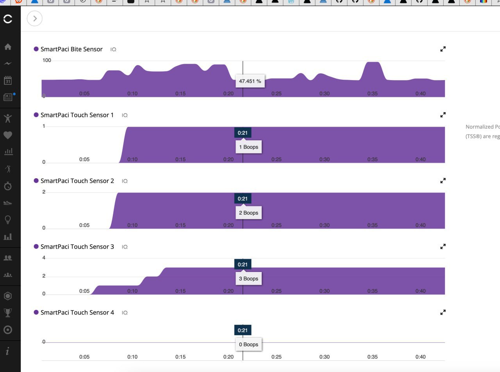Screen dimensions: 500x372
Task: Open the hexagon badges icon
Action: click(x=8, y=296)
